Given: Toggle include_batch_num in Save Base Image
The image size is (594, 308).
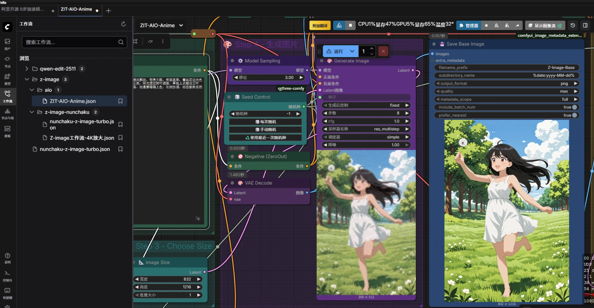Looking at the screenshot, I should [x=574, y=107].
